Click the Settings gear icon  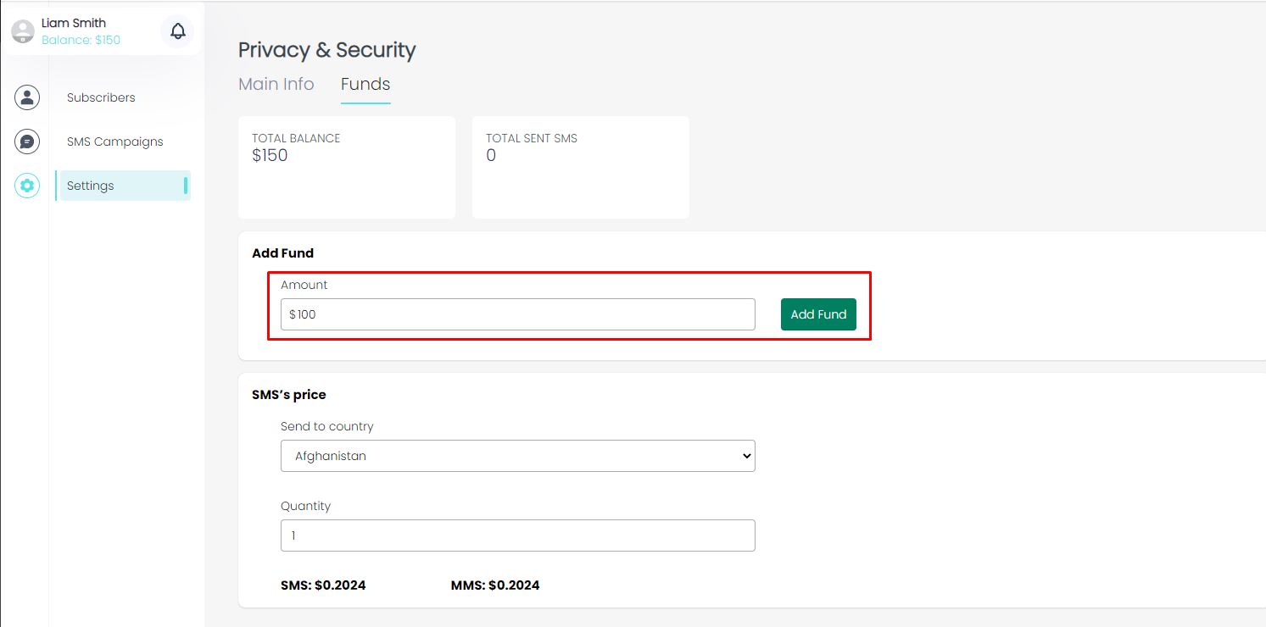point(27,186)
